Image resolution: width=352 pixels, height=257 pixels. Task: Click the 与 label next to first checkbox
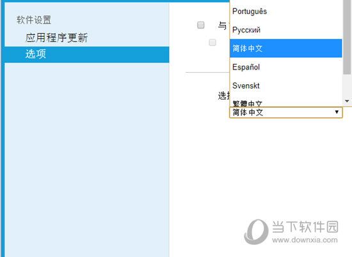tap(222, 26)
